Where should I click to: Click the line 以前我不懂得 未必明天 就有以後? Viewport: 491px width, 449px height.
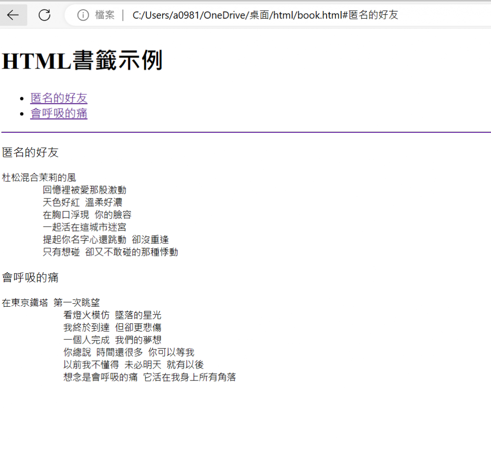click(133, 365)
